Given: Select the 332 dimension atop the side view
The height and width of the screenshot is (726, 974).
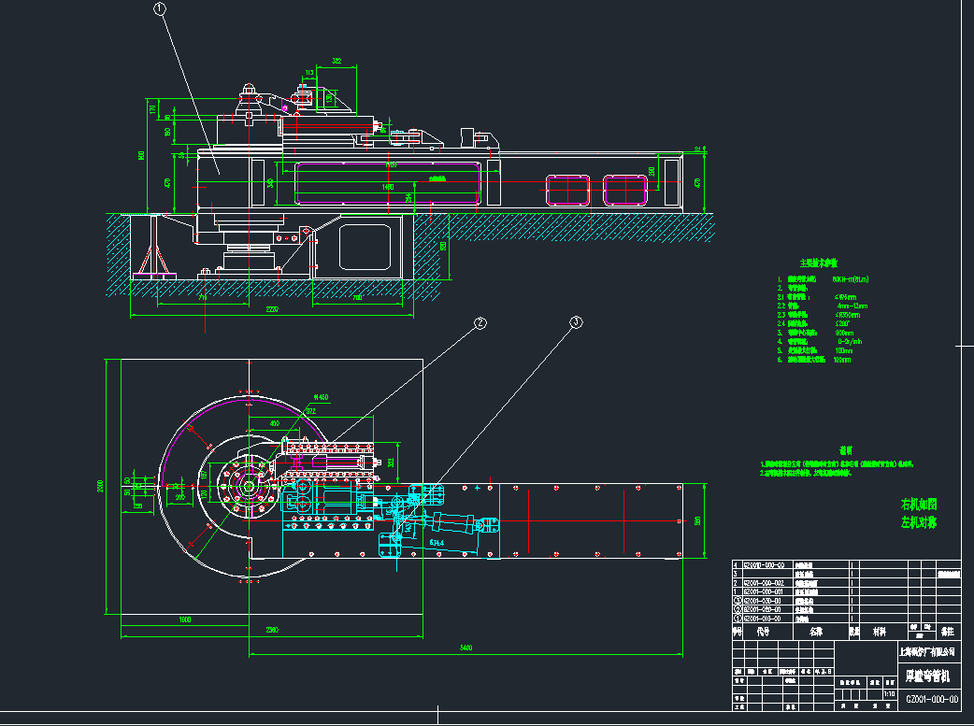Looking at the screenshot, I should click(337, 62).
